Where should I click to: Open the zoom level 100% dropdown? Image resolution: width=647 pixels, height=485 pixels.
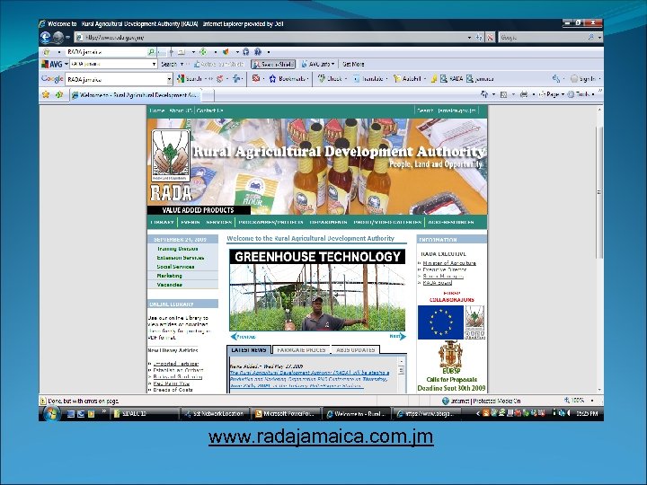pos(592,401)
